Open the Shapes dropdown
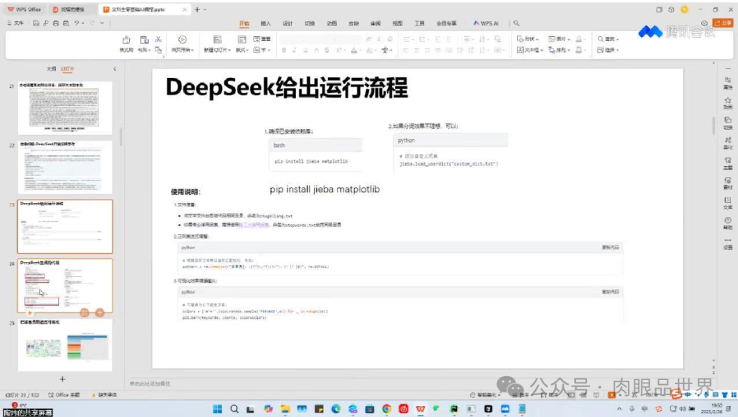738x417 pixels. [528, 39]
